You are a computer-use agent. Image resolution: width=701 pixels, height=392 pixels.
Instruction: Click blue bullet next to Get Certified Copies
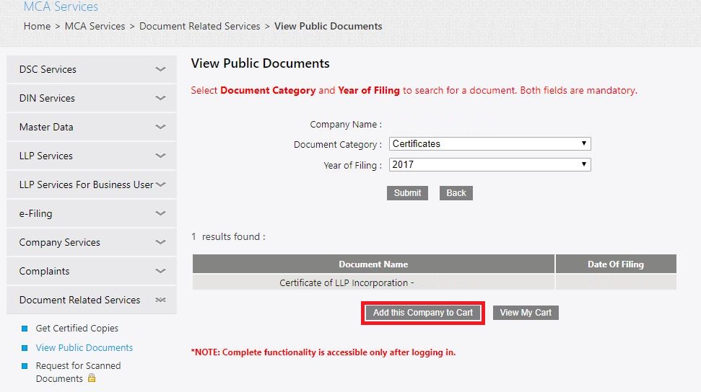coord(25,329)
